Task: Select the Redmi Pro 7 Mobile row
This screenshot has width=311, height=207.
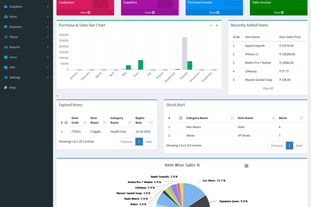Action: tap(268, 63)
